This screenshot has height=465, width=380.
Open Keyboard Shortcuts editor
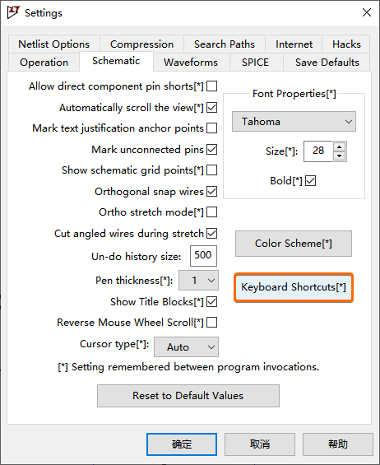tap(294, 287)
